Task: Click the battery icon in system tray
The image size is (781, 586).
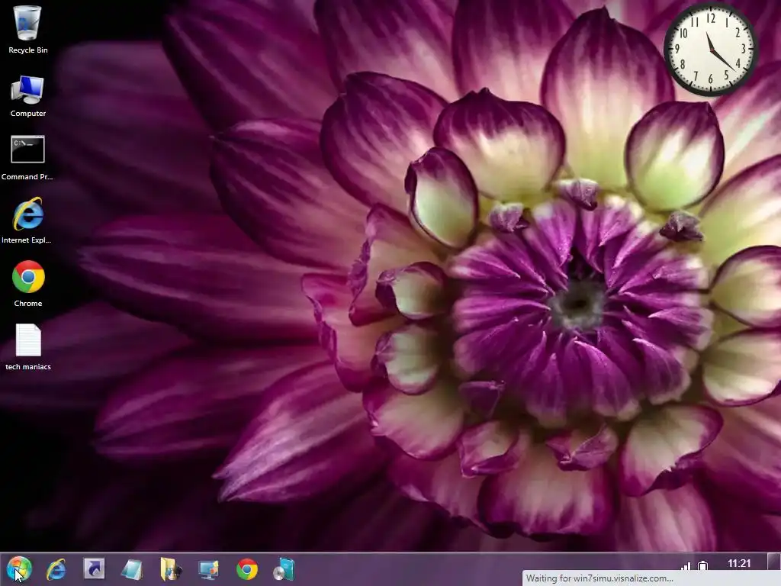Action: point(702,566)
